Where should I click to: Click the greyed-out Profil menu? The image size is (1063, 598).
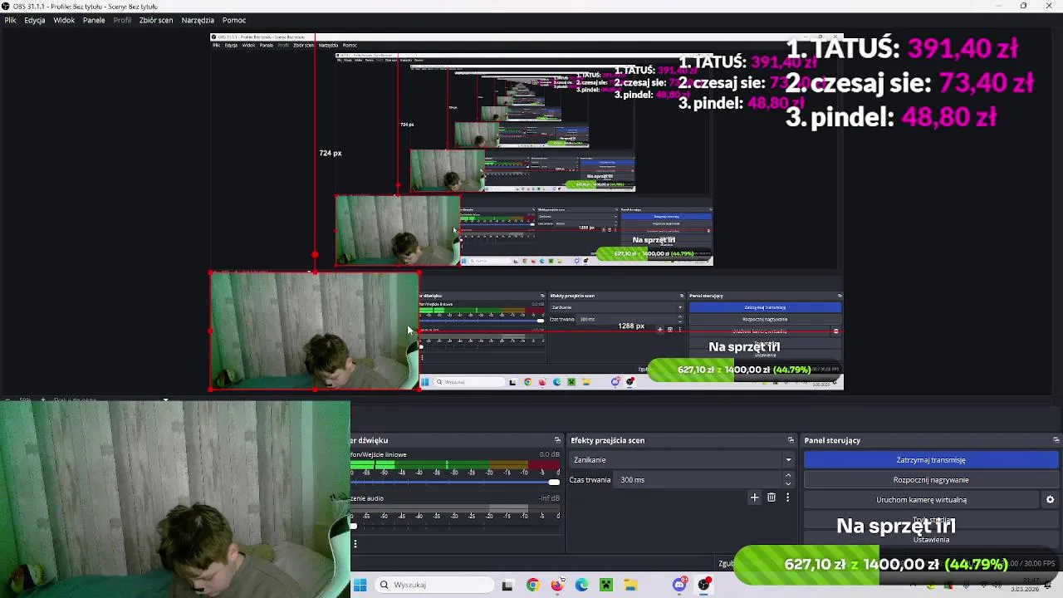122,20
